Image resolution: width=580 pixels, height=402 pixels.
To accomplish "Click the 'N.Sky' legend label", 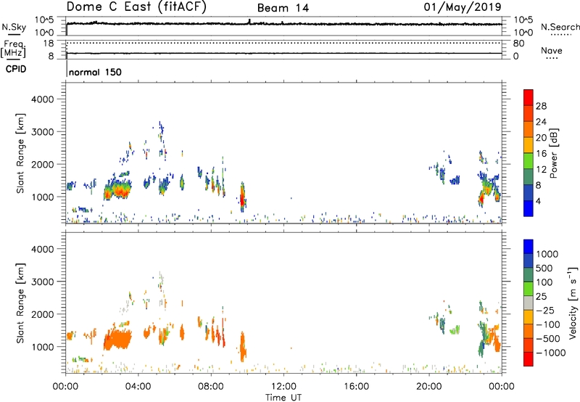I will pos(14,27).
